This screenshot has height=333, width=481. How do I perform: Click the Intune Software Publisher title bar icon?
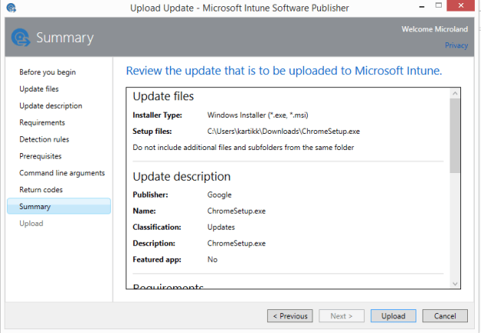tap(11, 8)
